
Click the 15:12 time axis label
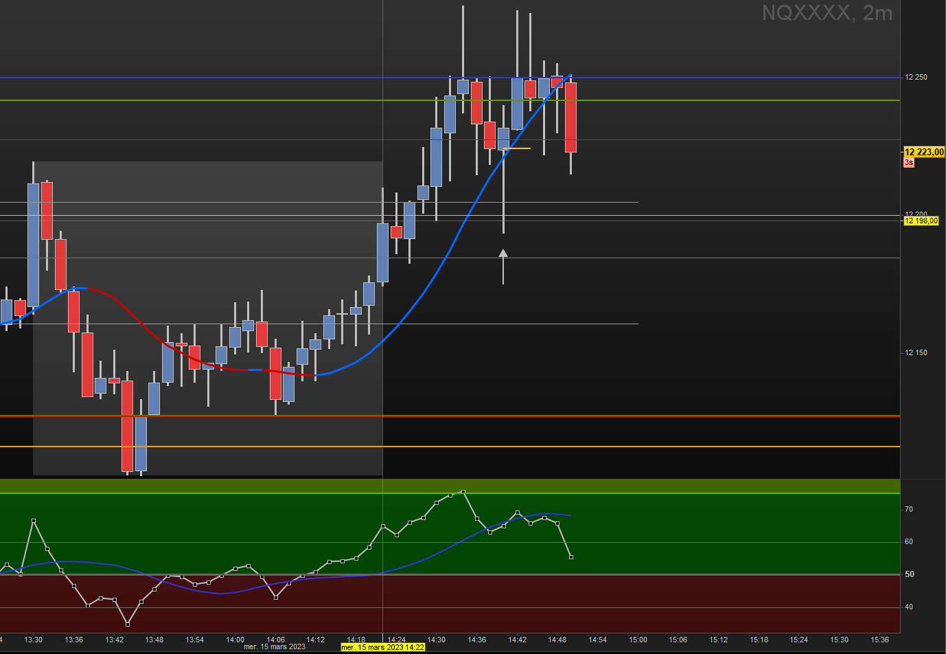[719, 640]
